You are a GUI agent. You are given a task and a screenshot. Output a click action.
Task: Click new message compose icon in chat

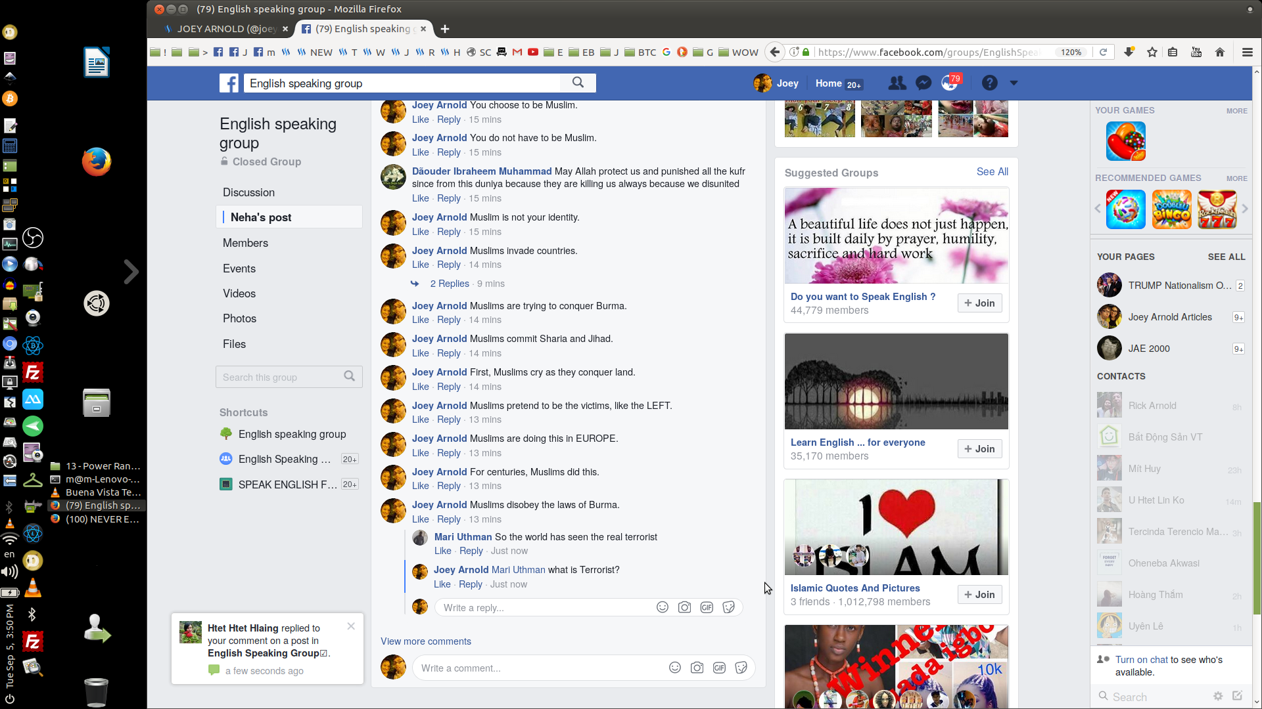(1238, 696)
